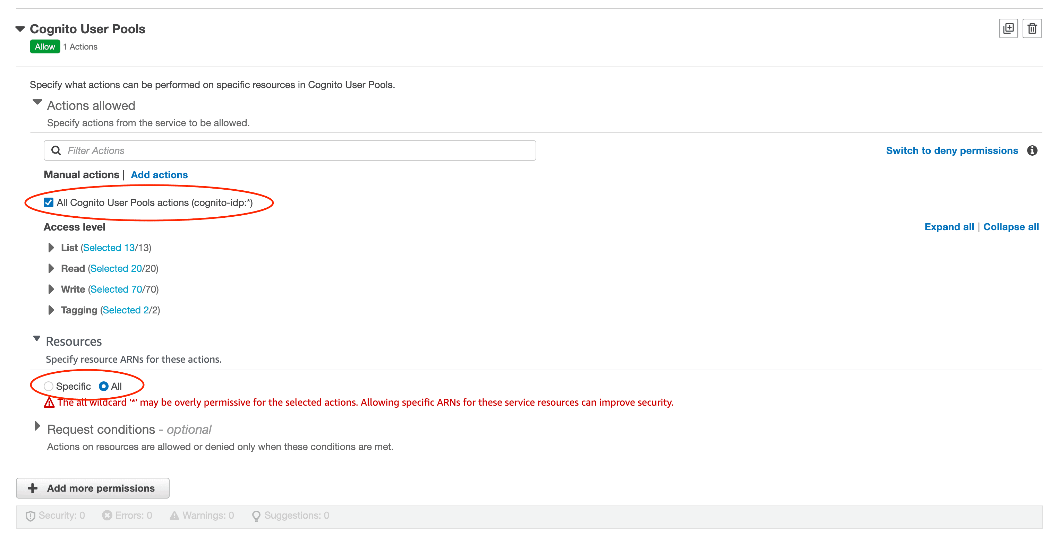The width and height of the screenshot is (1058, 536).
Task: Open the Add actions link
Action: (x=159, y=175)
